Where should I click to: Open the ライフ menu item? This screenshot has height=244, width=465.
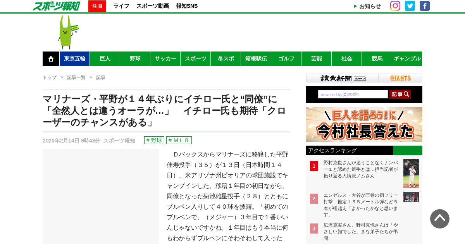(121, 6)
